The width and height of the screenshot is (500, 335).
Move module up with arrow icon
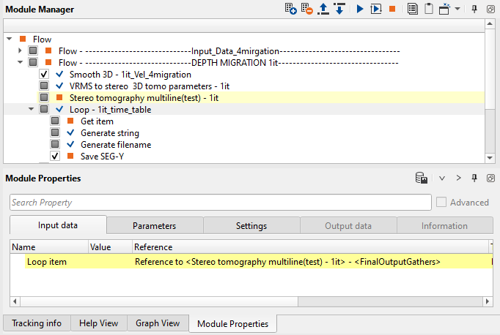coord(323,9)
